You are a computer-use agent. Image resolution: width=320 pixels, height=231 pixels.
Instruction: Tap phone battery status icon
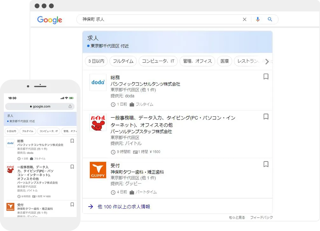71,98
